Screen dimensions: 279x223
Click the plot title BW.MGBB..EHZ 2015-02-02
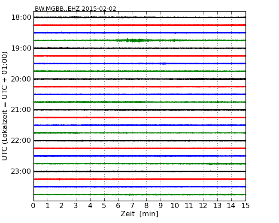pos(76,9)
